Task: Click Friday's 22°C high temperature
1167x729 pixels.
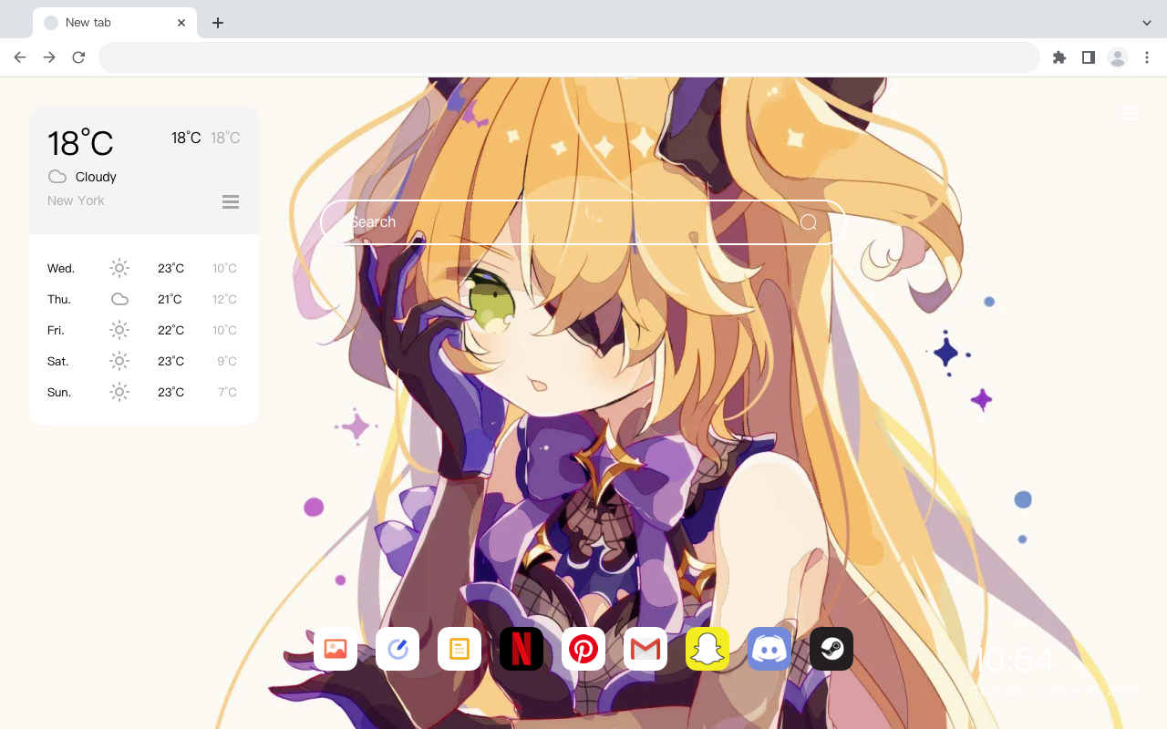Action: point(170,330)
